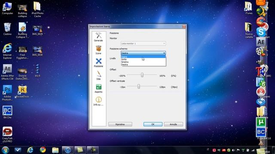Choose Destra in the open dropdown list
275x154 pixels.
143,65
